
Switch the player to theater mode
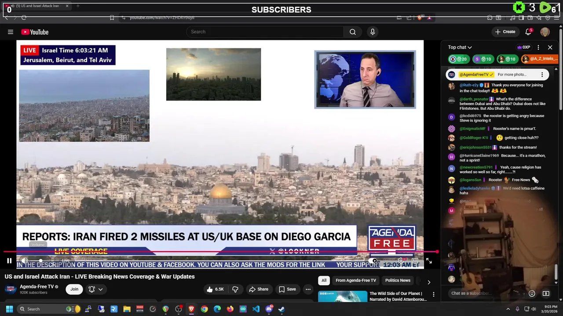point(415,261)
